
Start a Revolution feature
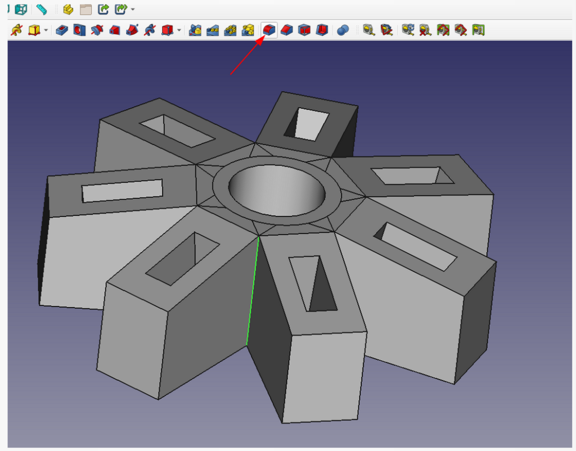click(x=96, y=30)
